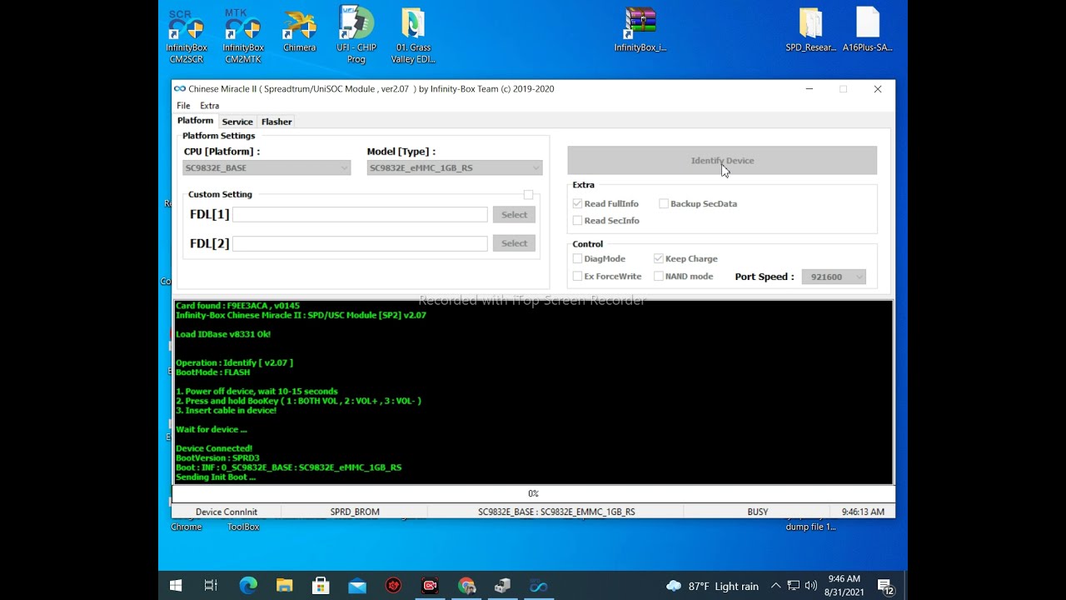Switch to the Platform tab

196,121
